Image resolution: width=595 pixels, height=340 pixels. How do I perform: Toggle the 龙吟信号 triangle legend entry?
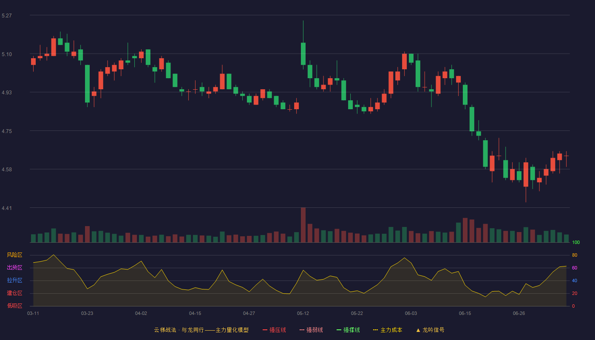[x=430, y=330]
